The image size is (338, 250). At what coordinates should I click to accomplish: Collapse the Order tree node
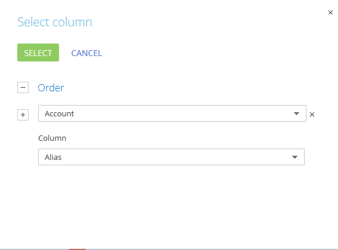click(23, 87)
